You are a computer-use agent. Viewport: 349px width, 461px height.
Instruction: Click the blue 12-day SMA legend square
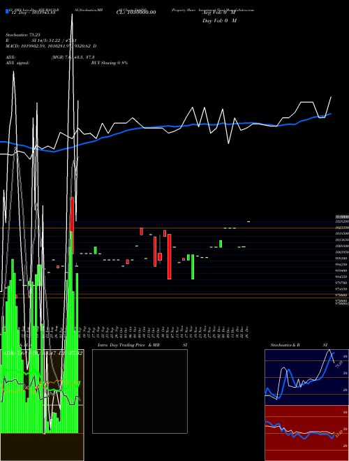coord(8,11)
